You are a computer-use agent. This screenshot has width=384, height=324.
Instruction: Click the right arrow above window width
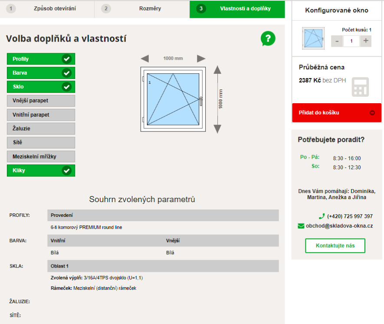tap(201, 59)
